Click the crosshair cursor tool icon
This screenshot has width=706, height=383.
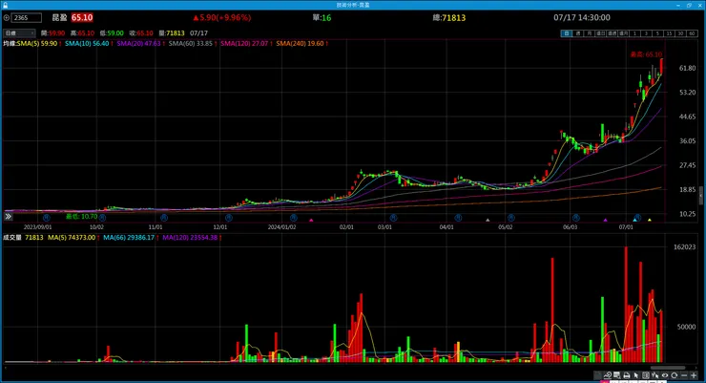pos(654,375)
